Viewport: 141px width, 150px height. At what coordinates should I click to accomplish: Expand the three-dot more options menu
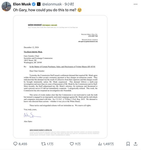point(135,4)
